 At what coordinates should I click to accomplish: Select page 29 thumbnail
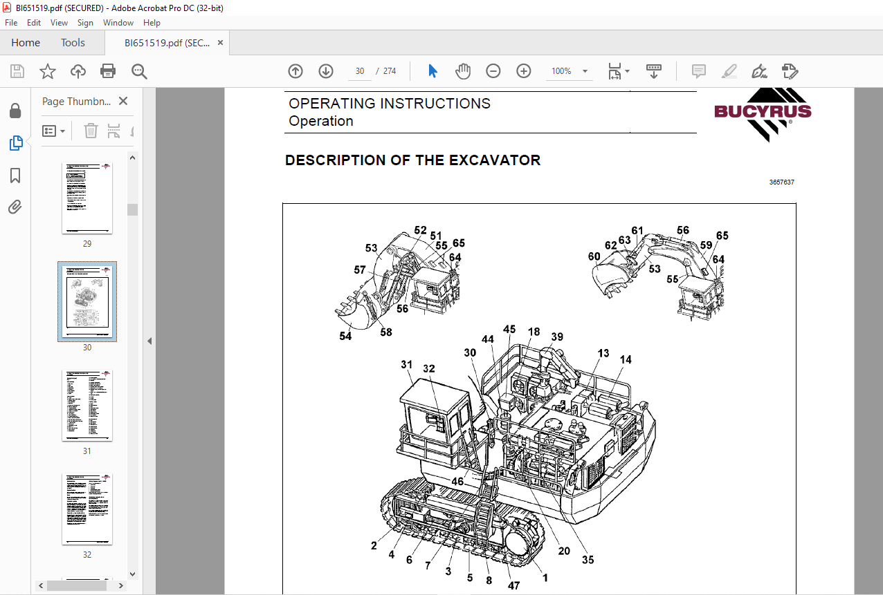point(87,199)
